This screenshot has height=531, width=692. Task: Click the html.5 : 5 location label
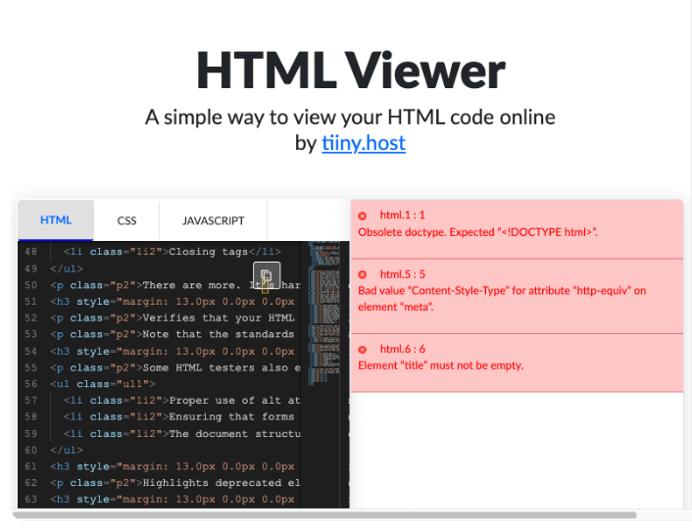[x=403, y=274]
